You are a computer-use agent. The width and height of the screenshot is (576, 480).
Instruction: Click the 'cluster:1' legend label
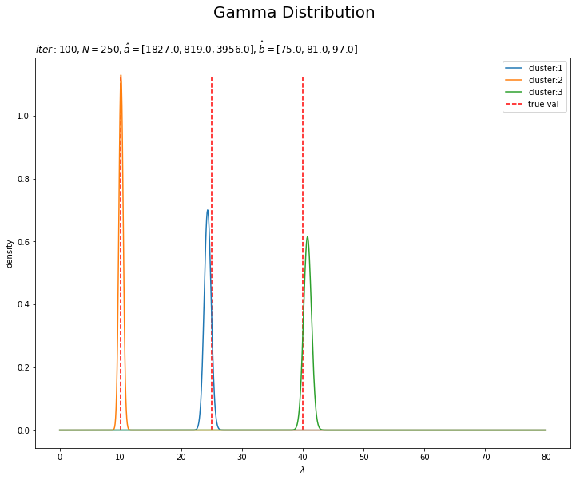click(545, 69)
